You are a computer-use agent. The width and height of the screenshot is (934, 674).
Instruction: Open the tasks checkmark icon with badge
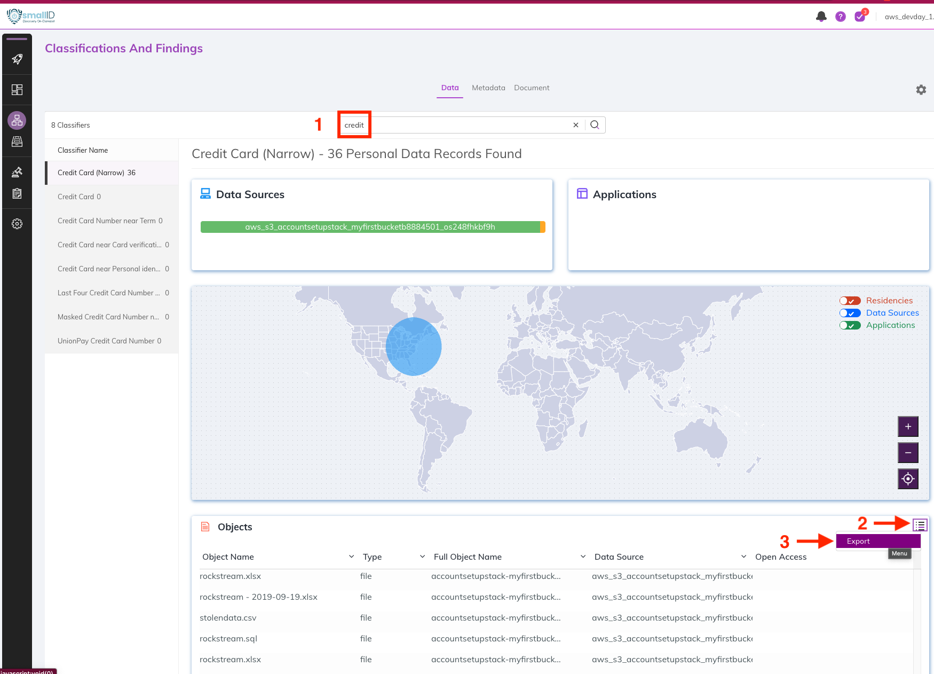pos(860,16)
